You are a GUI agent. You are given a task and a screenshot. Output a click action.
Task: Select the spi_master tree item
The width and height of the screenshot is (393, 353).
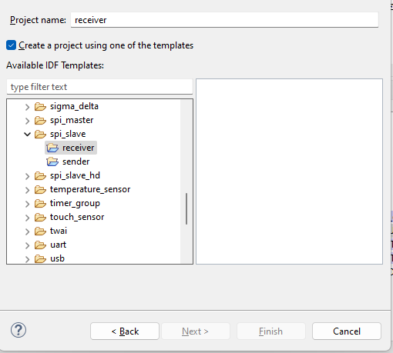[72, 120]
